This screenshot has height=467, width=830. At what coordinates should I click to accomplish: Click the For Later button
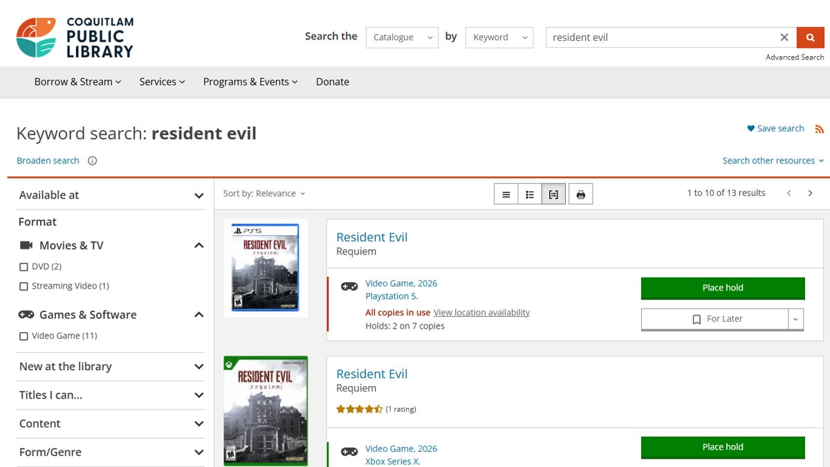714,319
